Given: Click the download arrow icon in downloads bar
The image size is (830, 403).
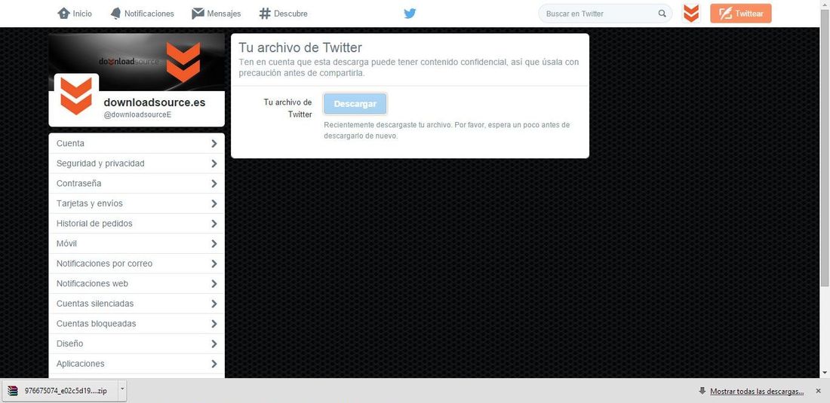Looking at the screenshot, I should coord(702,392).
